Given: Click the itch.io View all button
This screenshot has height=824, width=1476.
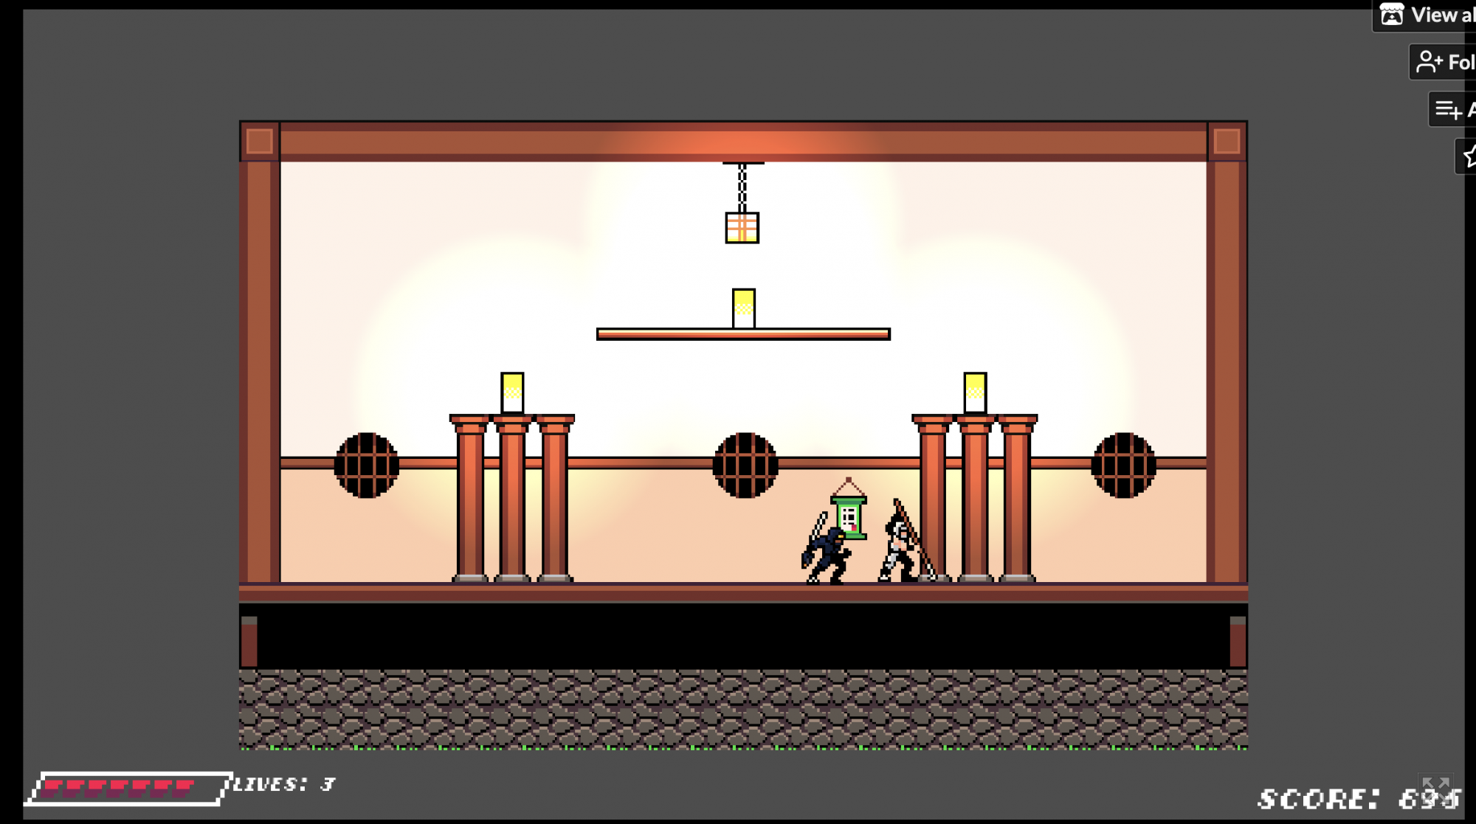Looking at the screenshot, I should point(1426,15).
